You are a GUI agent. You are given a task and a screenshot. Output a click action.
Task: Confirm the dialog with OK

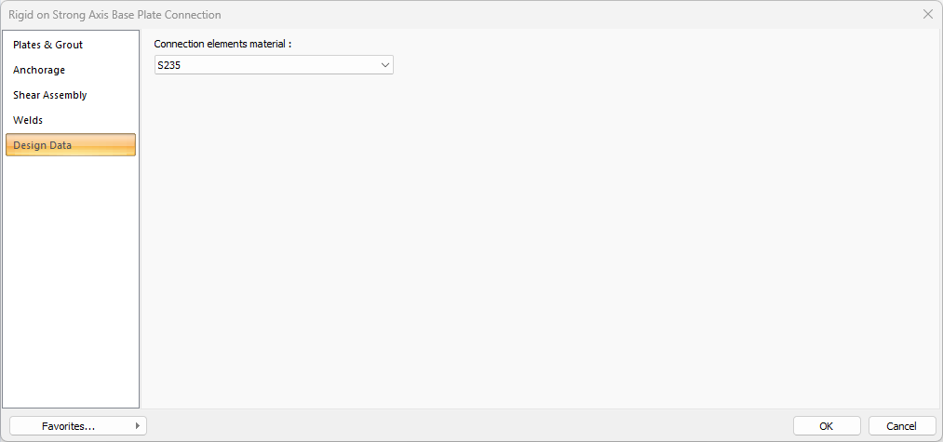pos(827,426)
